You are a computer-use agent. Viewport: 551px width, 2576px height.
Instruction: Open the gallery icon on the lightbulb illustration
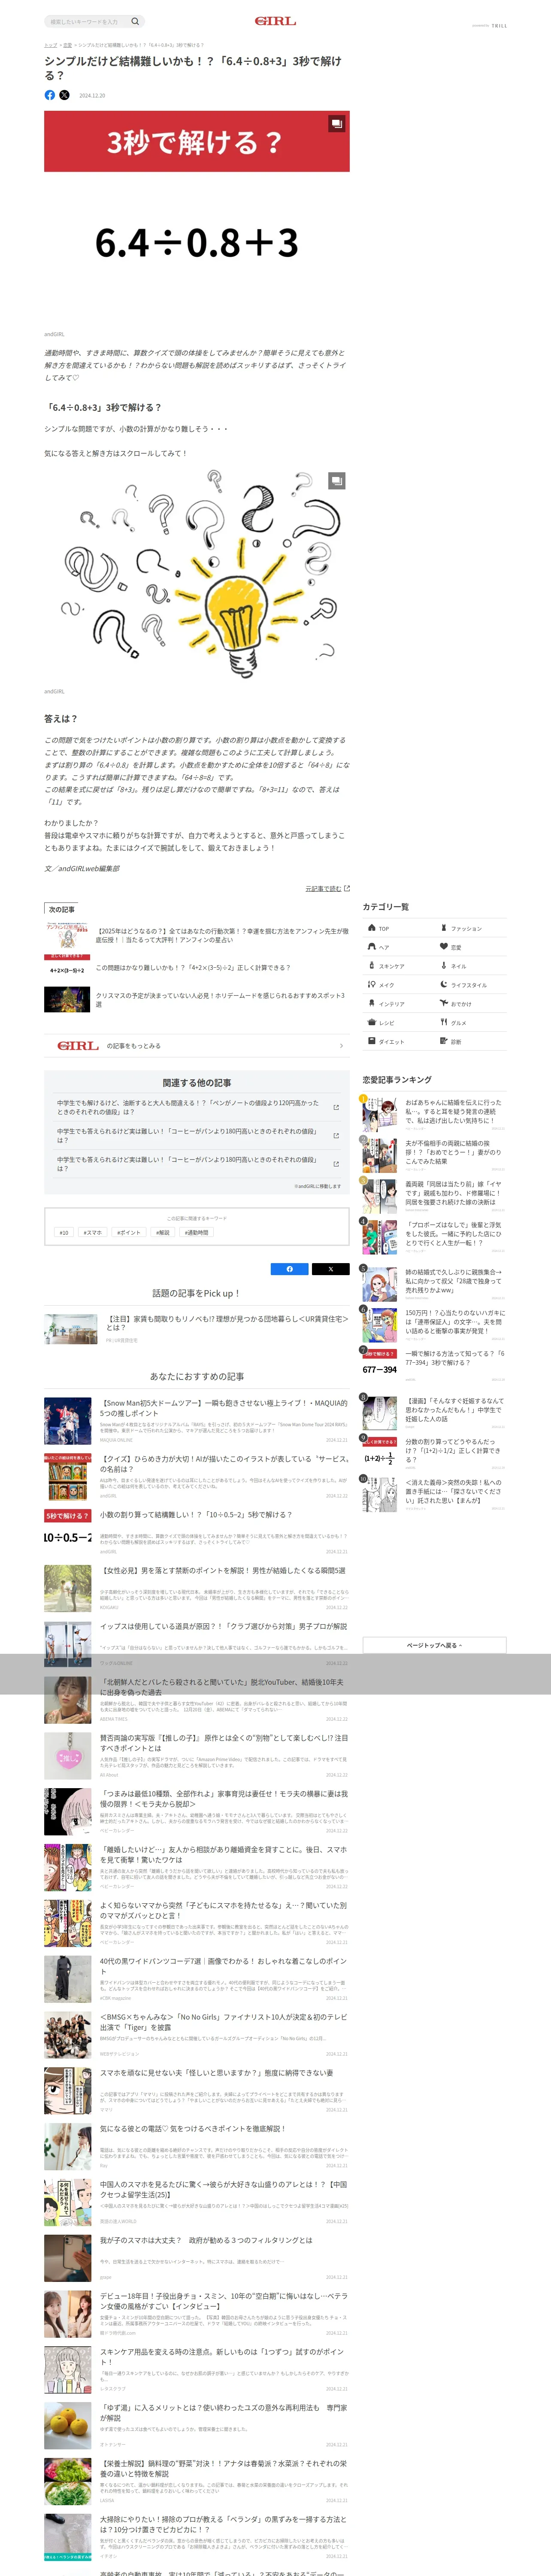pyautogui.click(x=337, y=480)
